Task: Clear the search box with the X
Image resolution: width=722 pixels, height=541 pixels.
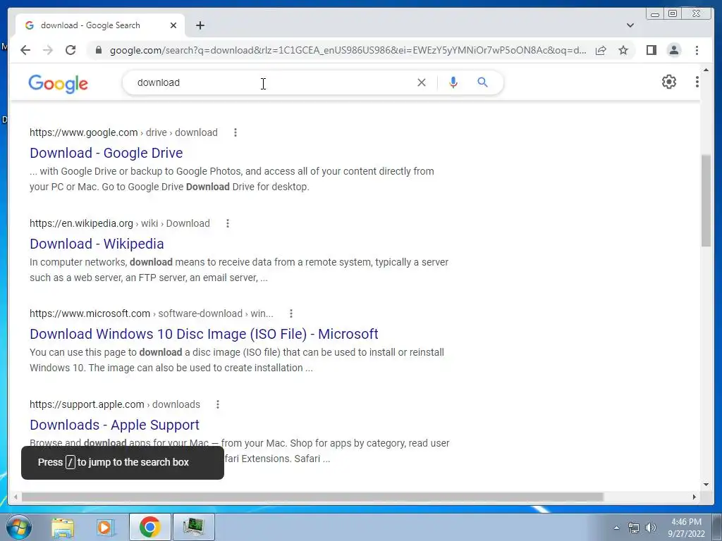Action: tap(422, 82)
